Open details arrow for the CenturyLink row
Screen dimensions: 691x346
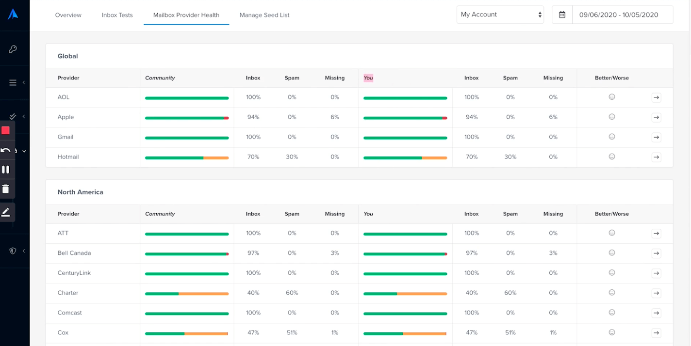tap(656, 273)
